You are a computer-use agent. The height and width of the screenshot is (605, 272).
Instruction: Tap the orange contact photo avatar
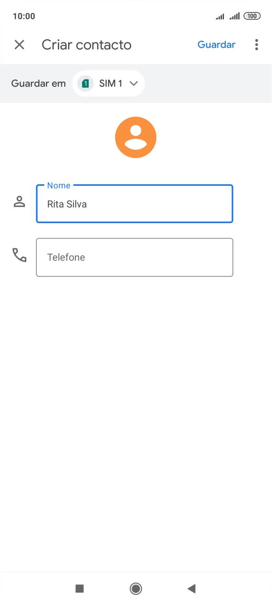point(136,137)
